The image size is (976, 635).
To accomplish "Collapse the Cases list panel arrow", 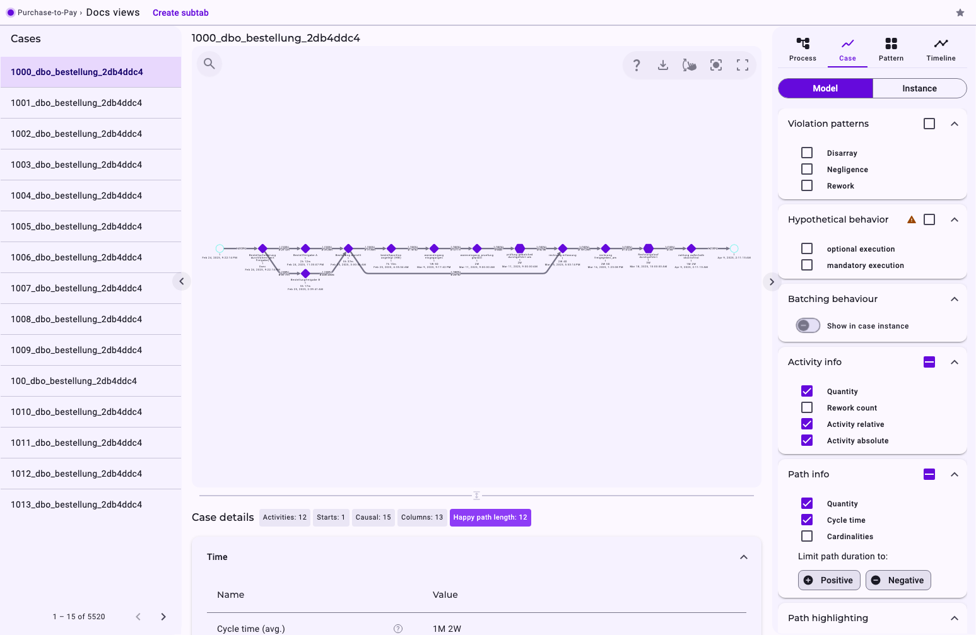I will tap(182, 281).
